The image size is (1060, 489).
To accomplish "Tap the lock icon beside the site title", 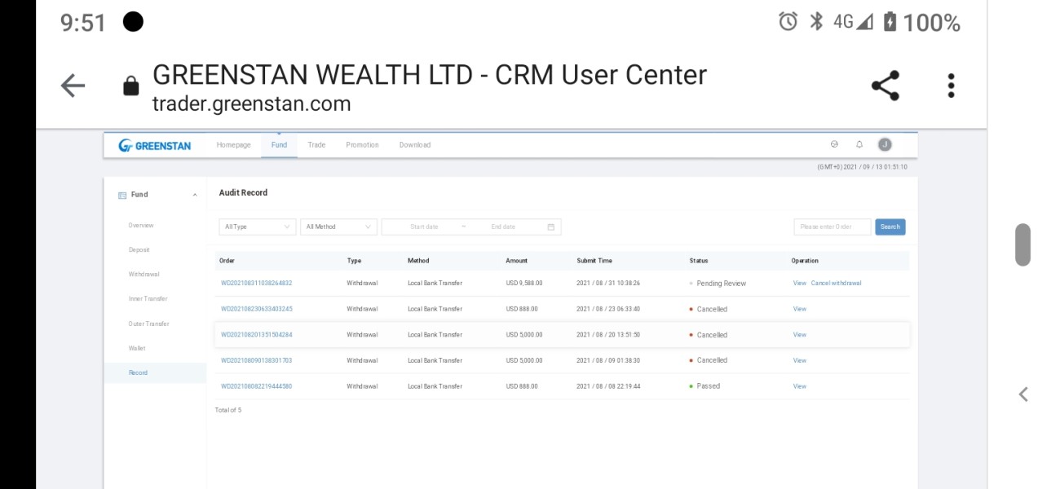I will [x=130, y=86].
